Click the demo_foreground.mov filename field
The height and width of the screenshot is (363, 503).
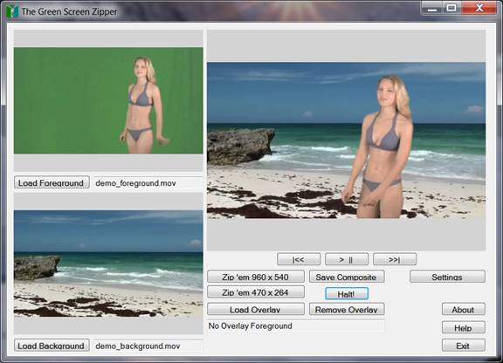148,182
